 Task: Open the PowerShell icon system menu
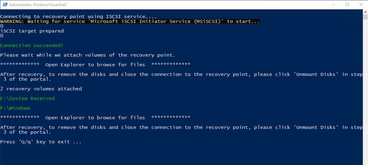5,5
